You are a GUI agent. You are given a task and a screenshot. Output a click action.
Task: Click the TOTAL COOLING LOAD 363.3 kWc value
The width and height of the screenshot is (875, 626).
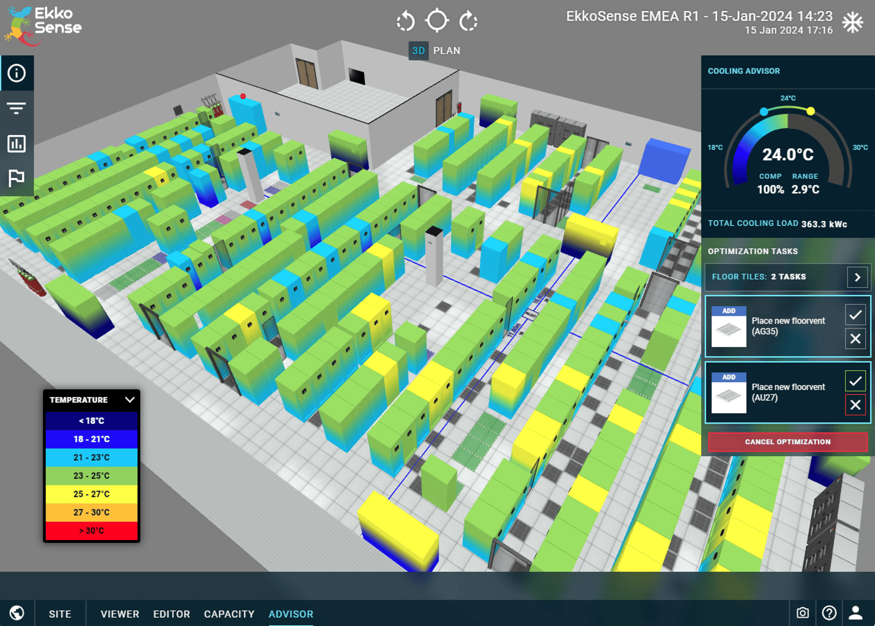pos(824,224)
